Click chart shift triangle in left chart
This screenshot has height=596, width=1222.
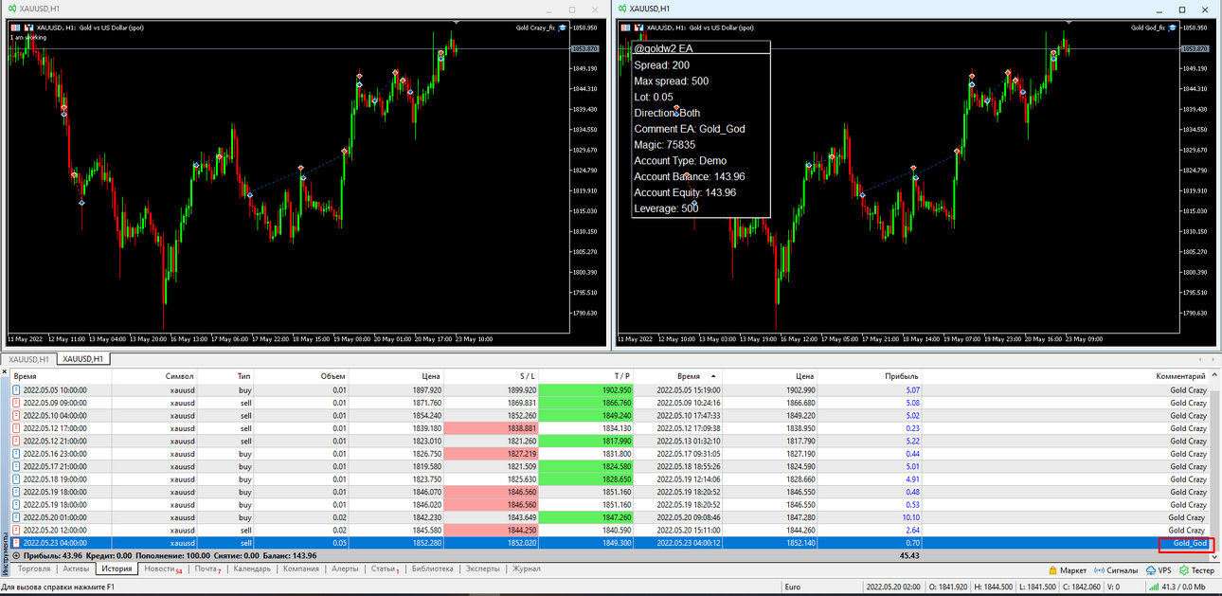(457, 21)
